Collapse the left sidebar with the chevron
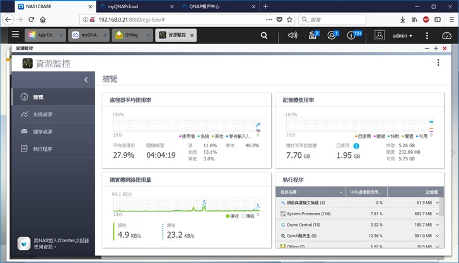The width and height of the screenshot is (459, 263). [86, 80]
